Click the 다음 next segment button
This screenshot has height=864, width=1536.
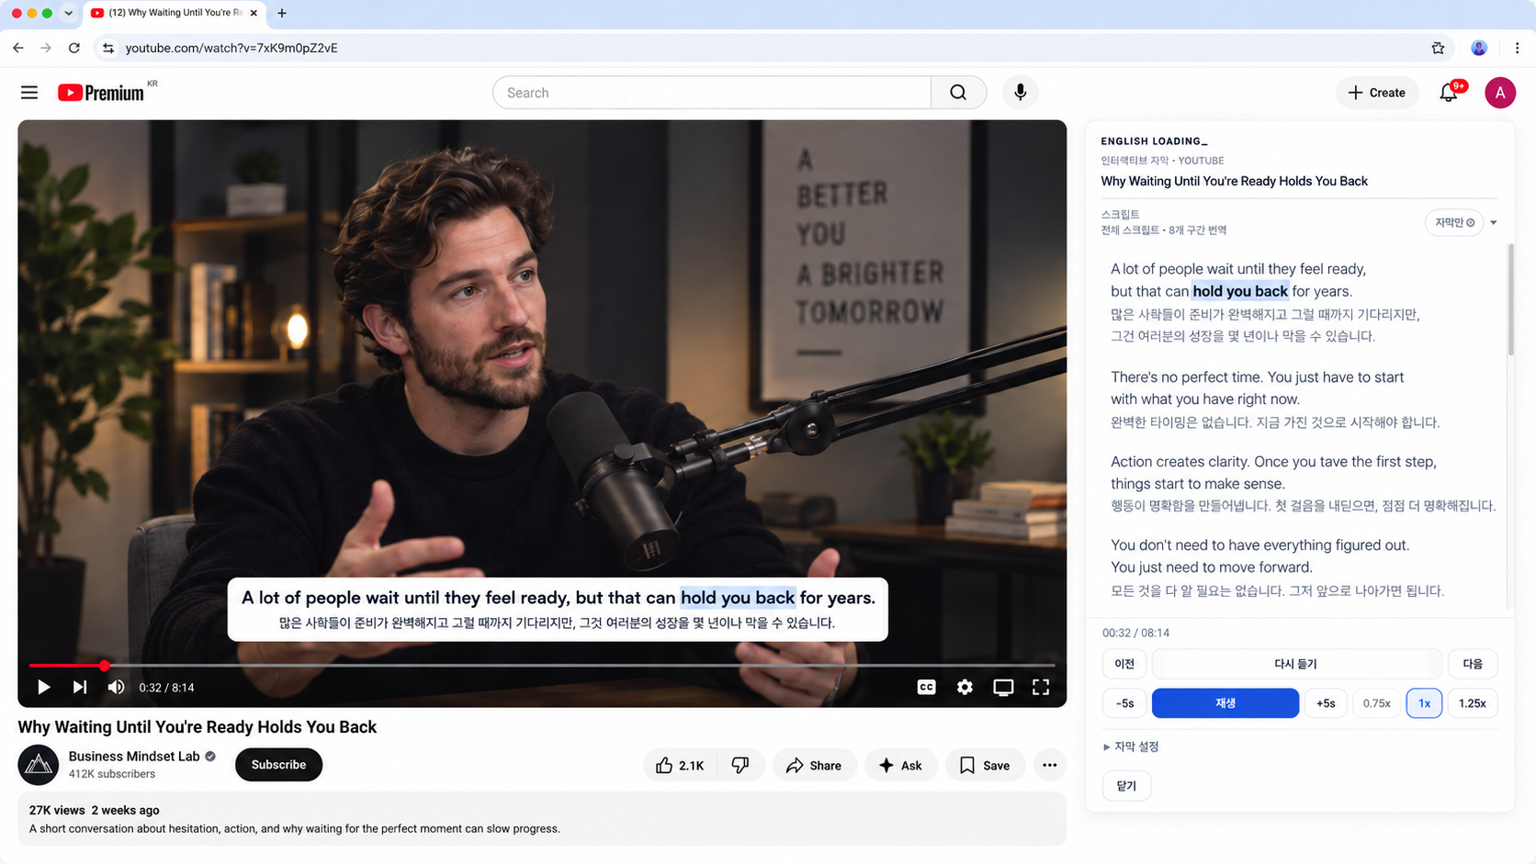click(x=1473, y=664)
